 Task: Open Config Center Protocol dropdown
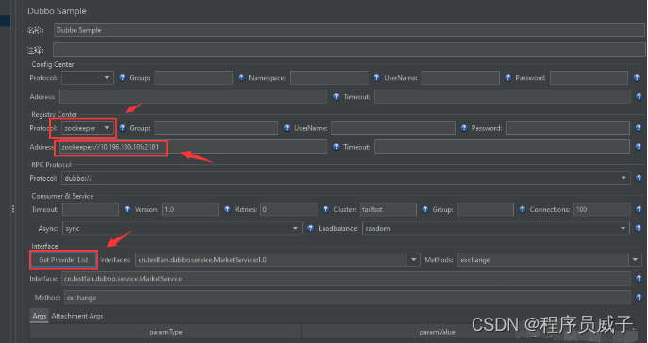click(88, 78)
